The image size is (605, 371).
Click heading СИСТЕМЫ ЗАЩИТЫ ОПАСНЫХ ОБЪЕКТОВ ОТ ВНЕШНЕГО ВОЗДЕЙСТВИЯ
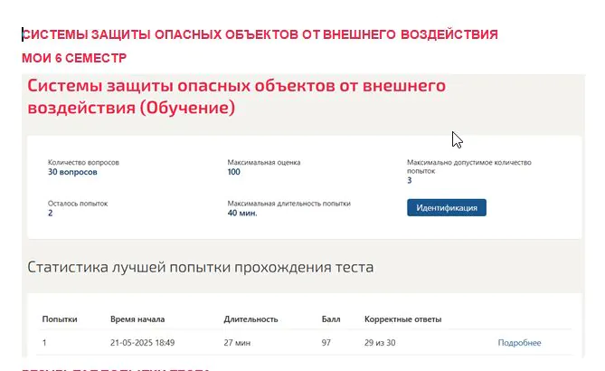[260, 34]
